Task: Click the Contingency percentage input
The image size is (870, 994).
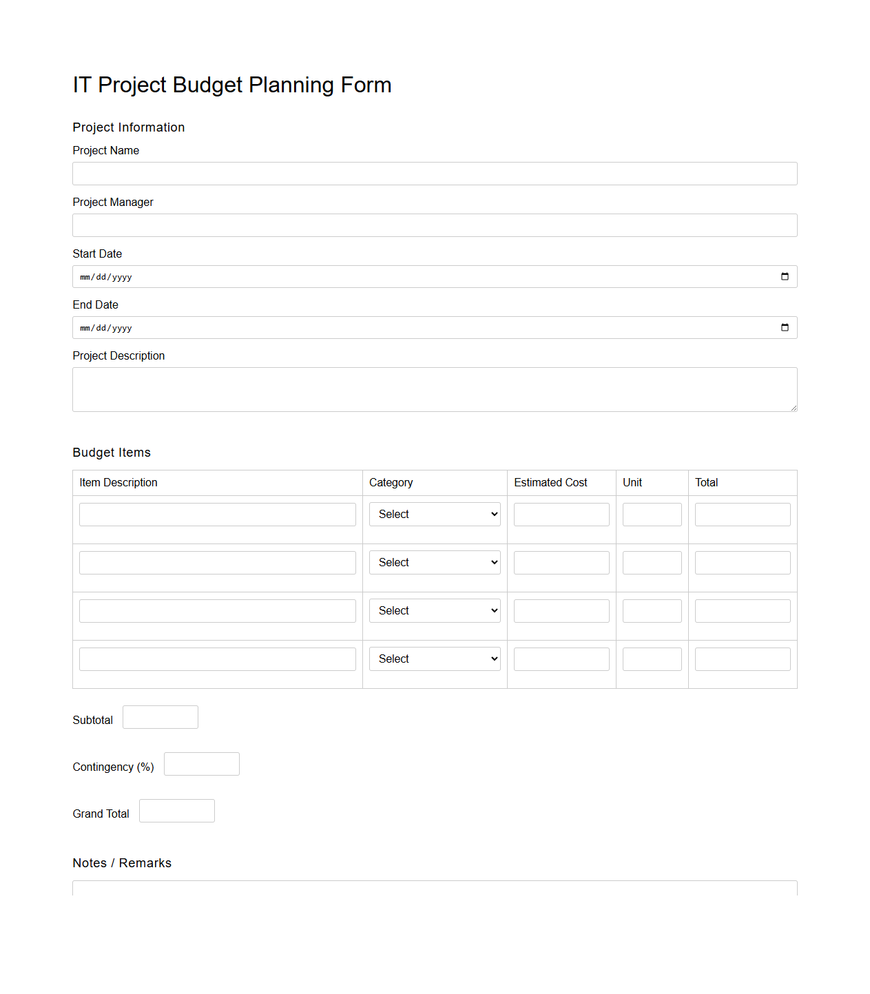Action: tap(201, 763)
